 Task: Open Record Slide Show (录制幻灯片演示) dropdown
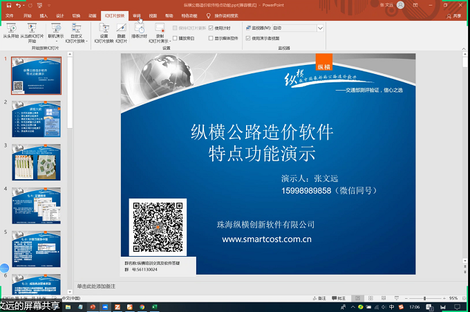[x=160, y=33]
